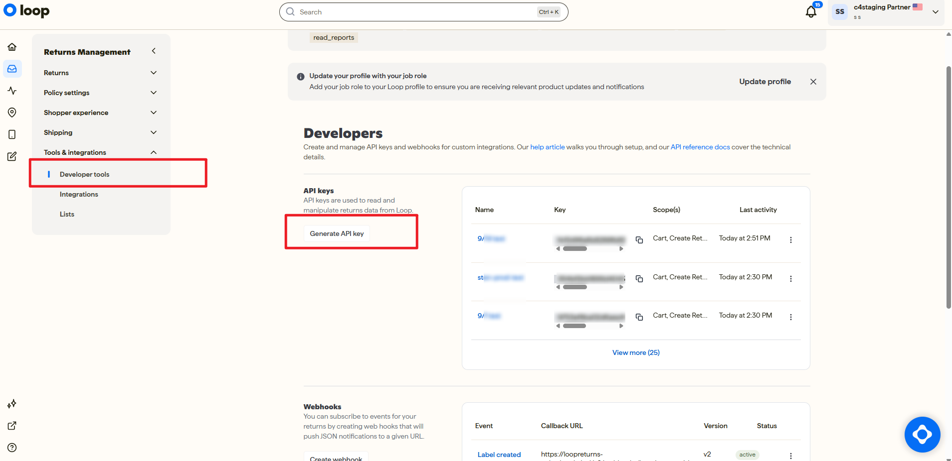Copy the first API key

(639, 240)
